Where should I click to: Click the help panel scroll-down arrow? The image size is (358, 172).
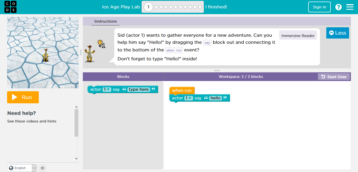tap(76, 158)
